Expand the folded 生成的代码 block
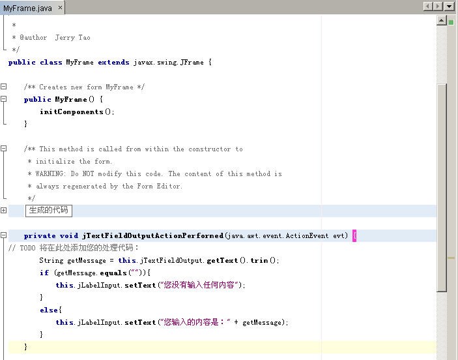458x360 pixels. pyautogui.click(x=3, y=211)
